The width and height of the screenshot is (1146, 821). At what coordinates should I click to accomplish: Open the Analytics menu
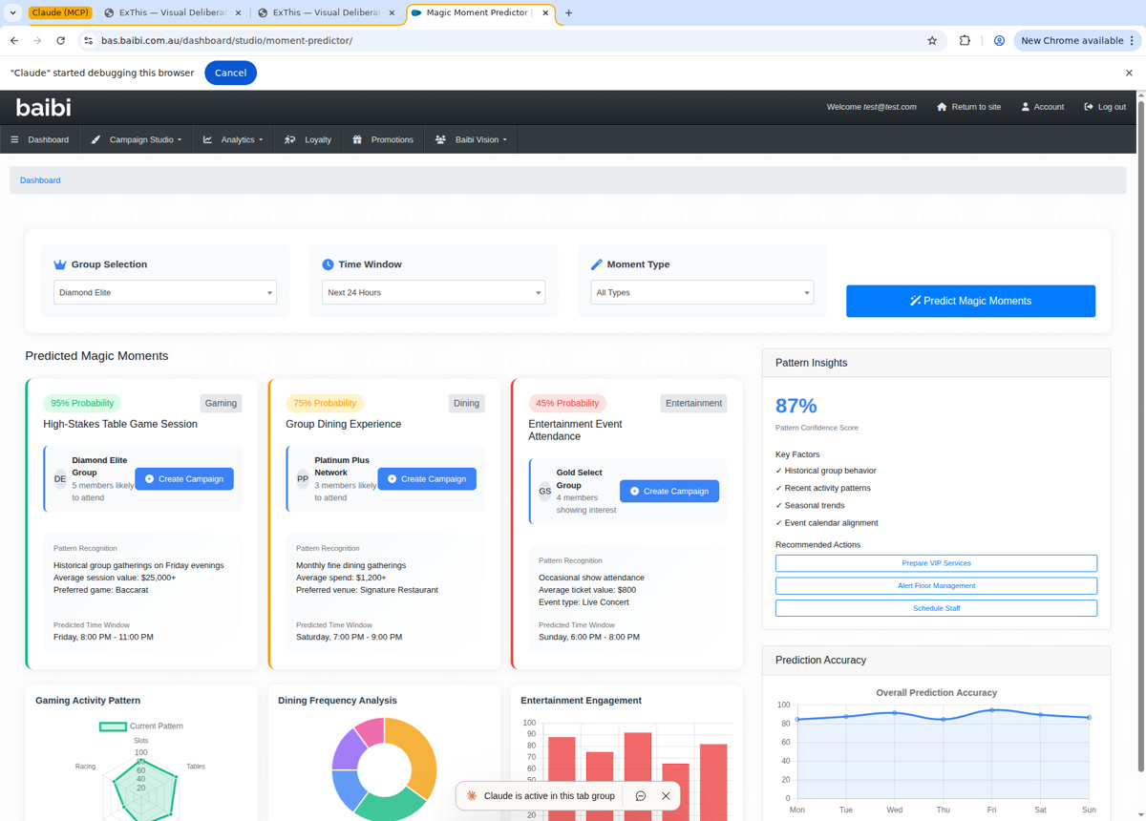click(233, 140)
